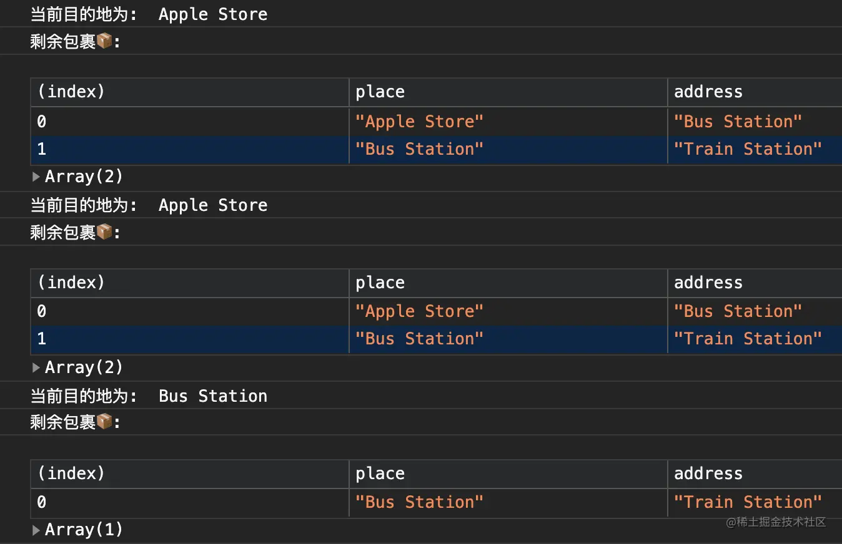Expand the Array(1) disclosure triangle
The width and height of the screenshot is (842, 544).
click(x=36, y=530)
